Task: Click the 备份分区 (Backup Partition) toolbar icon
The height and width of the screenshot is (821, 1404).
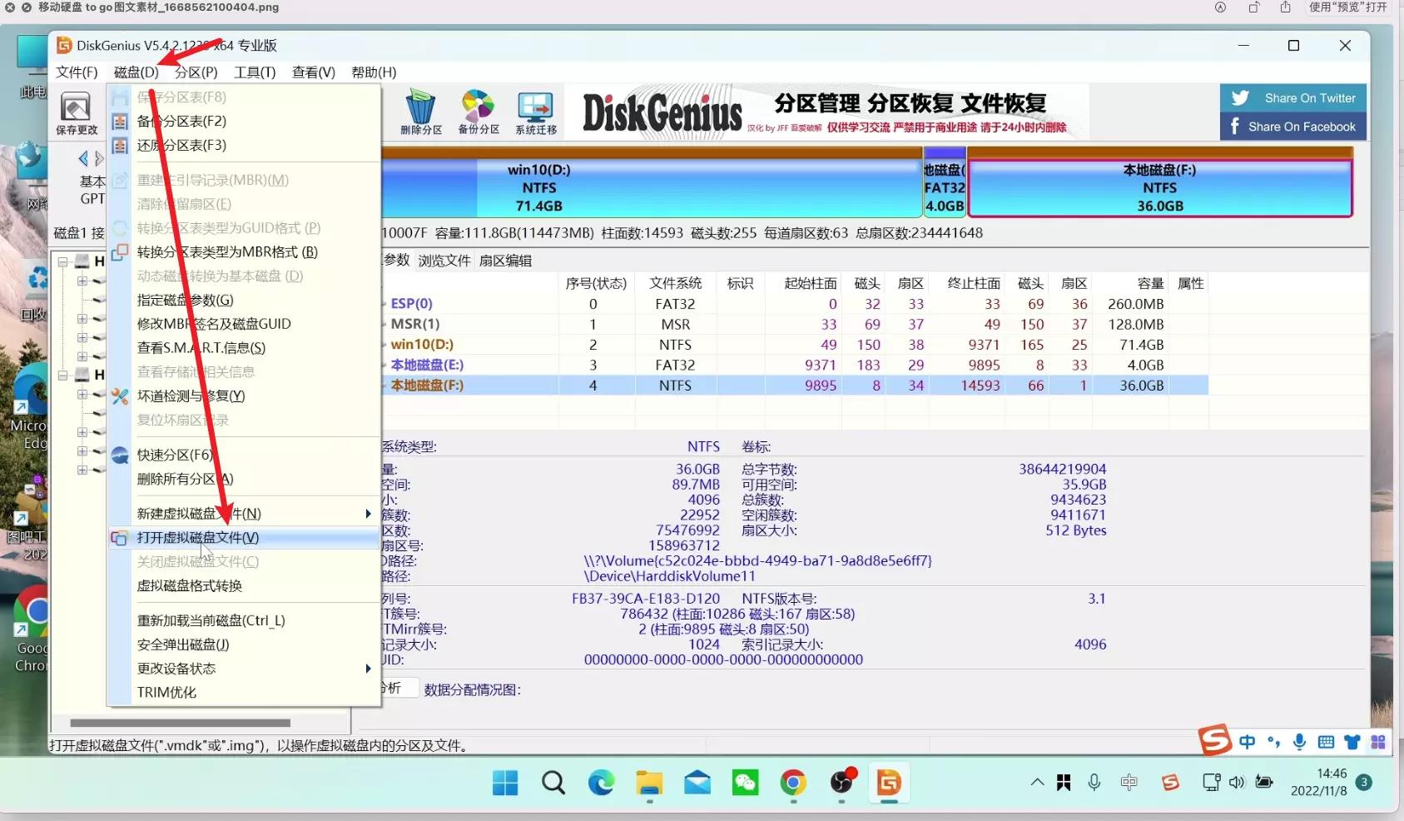Action: [x=478, y=111]
